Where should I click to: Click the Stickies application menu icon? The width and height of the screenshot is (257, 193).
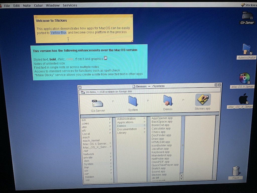click(243, 5)
